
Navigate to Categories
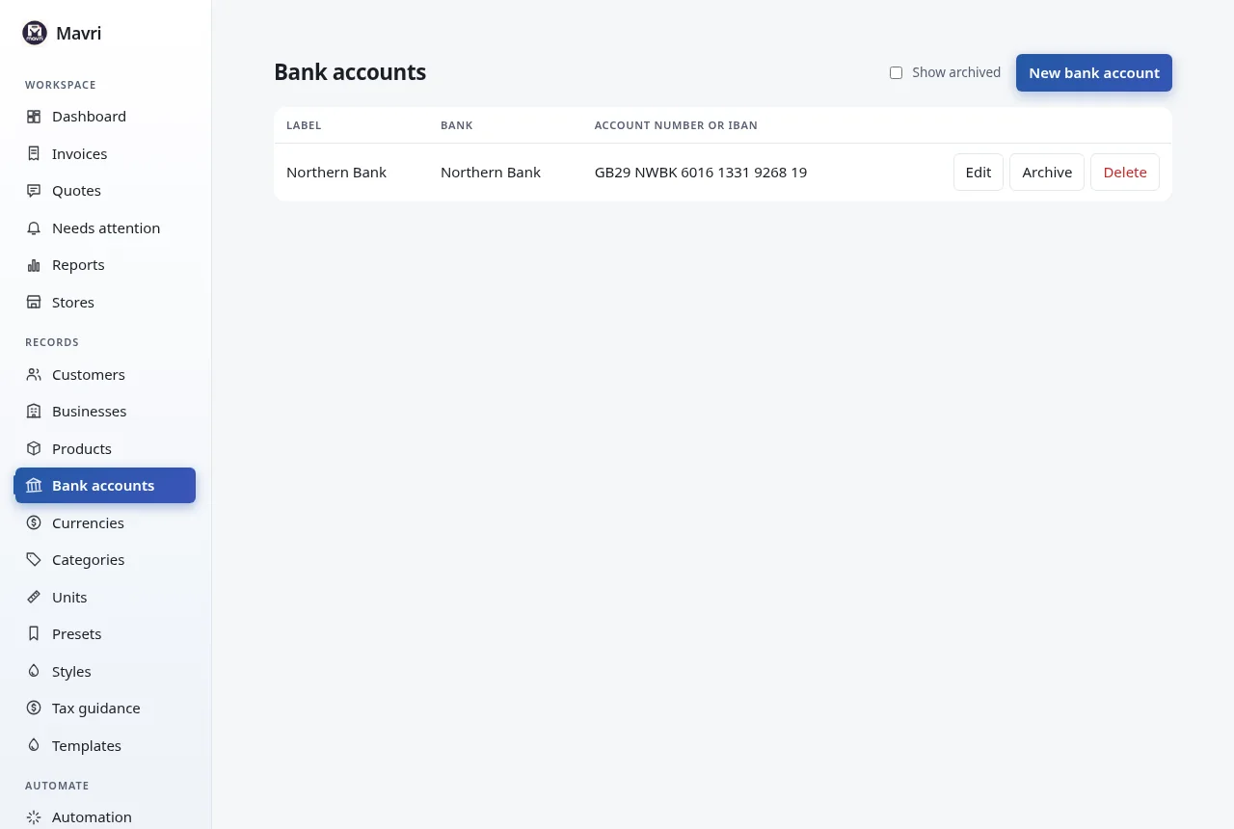pyautogui.click(x=105, y=560)
